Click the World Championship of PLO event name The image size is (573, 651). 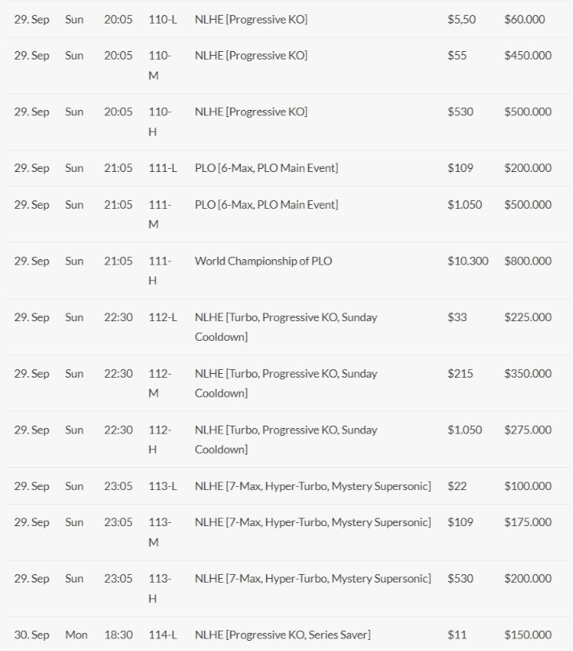click(263, 261)
